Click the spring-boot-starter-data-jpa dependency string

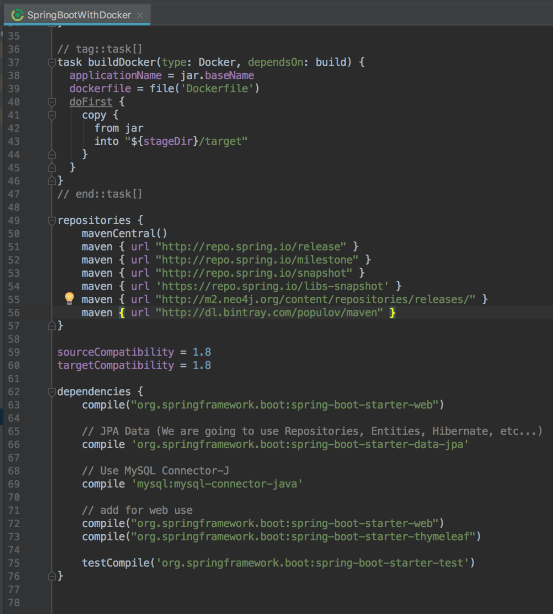click(x=300, y=444)
